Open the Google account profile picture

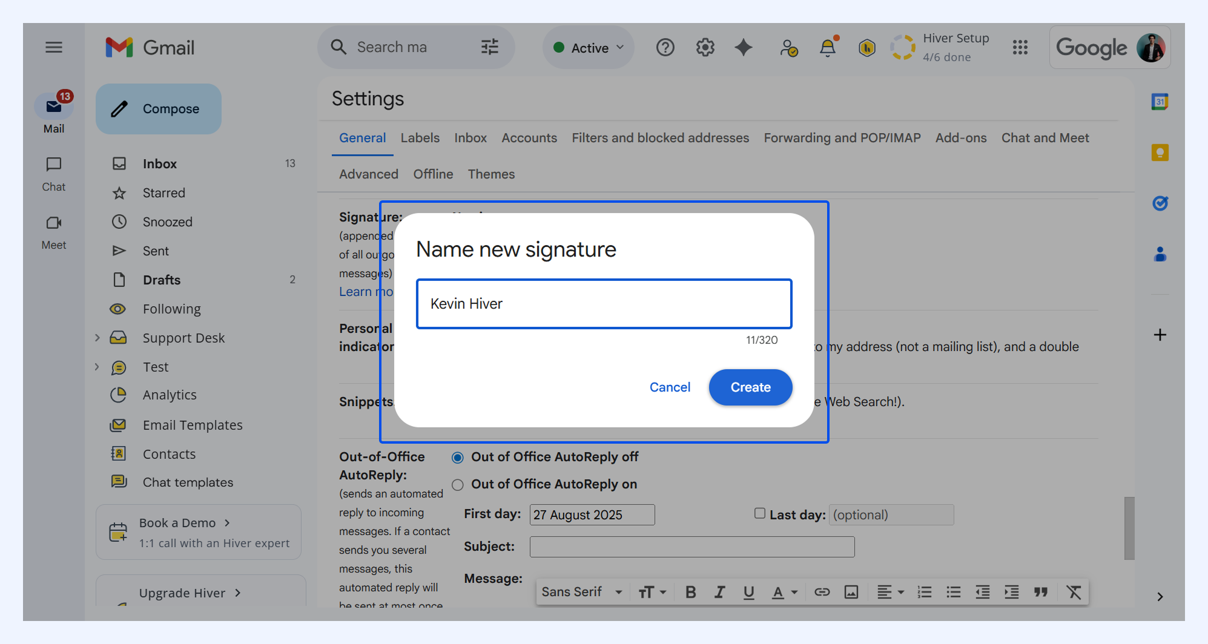point(1150,47)
